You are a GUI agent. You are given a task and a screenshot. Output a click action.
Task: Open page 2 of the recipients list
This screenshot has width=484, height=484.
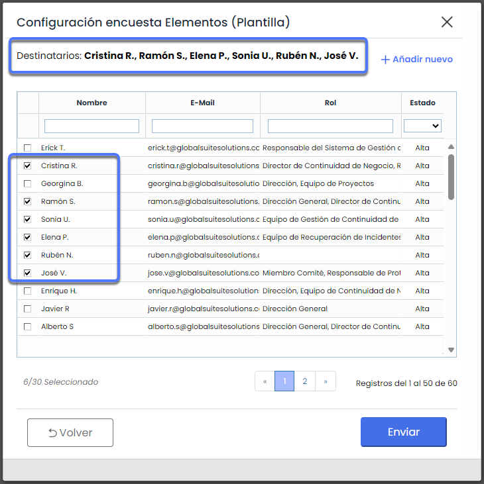[305, 381]
